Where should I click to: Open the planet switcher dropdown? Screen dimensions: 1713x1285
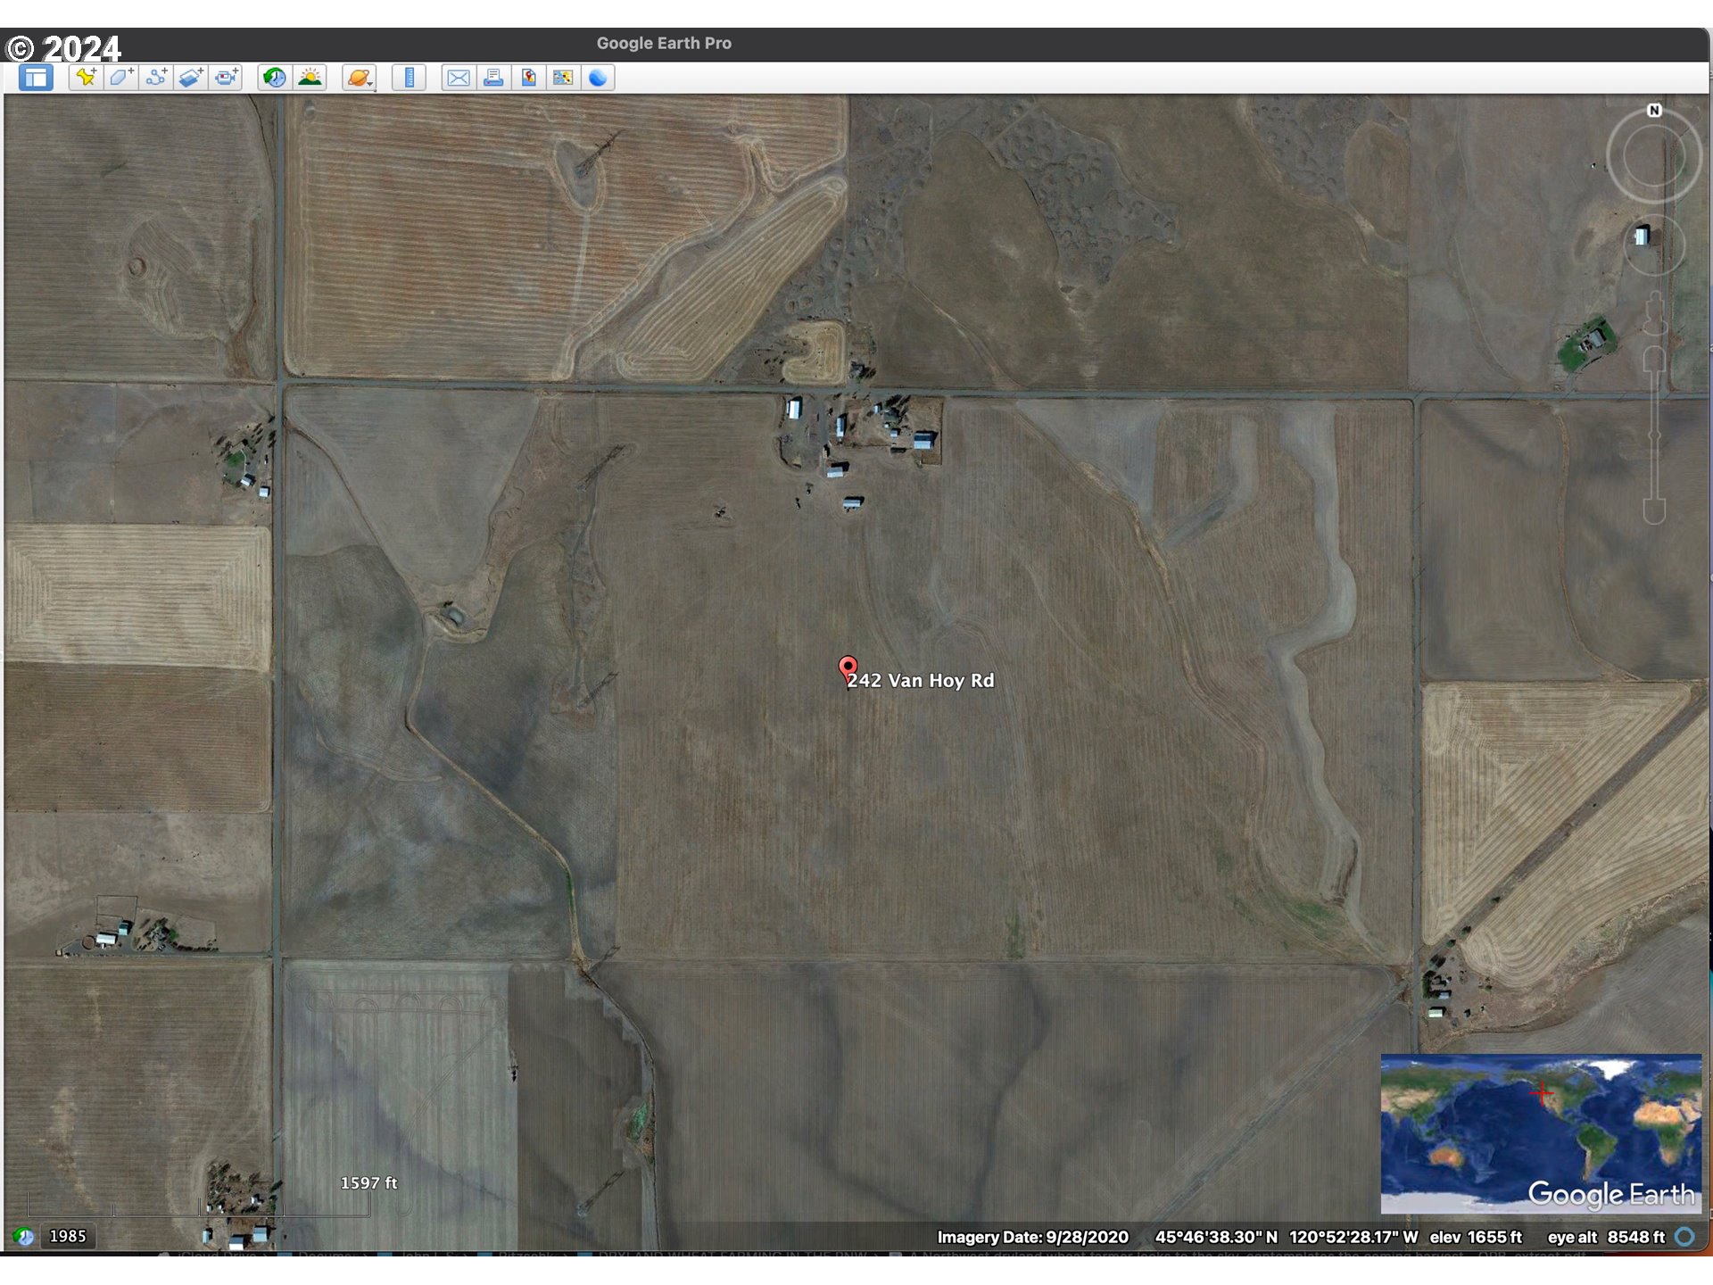coord(360,78)
